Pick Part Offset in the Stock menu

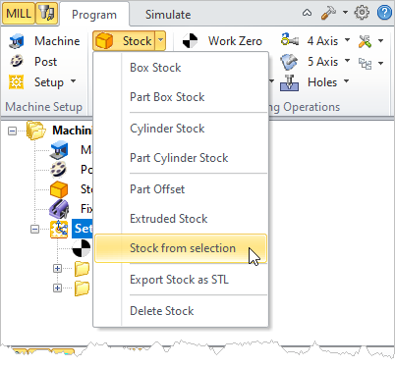[x=181, y=189]
